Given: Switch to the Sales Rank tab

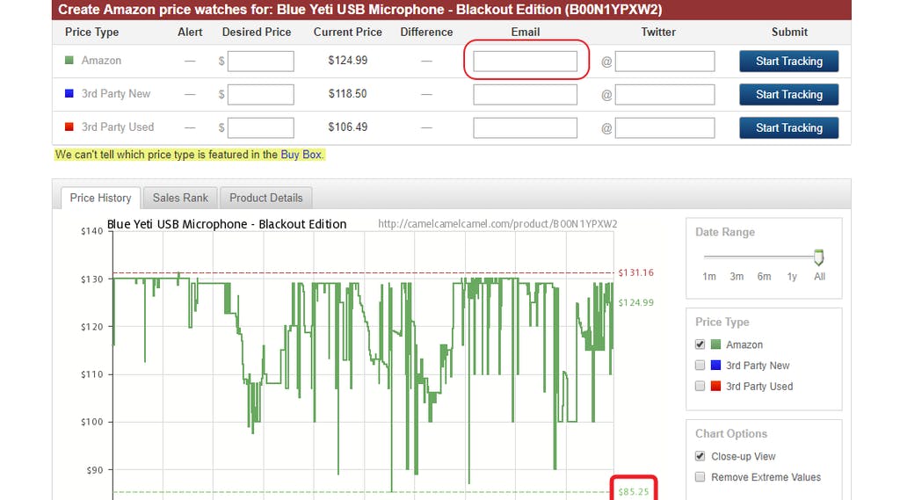Looking at the screenshot, I should point(180,198).
